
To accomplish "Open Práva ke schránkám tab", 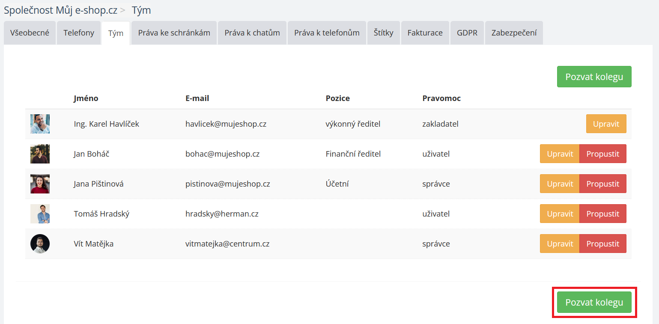I will 174,33.
